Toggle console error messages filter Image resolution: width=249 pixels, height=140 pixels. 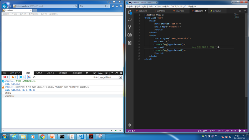pyautogui.click(x=6, y=77)
